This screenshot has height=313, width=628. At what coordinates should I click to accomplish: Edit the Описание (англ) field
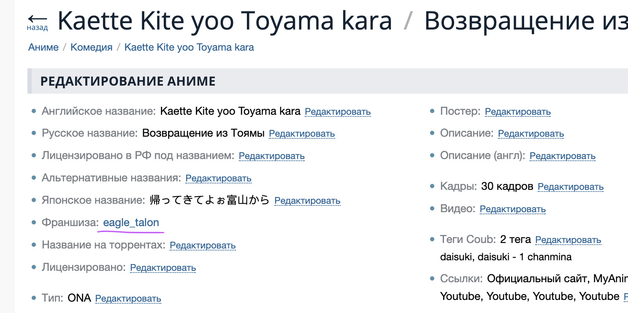(562, 156)
